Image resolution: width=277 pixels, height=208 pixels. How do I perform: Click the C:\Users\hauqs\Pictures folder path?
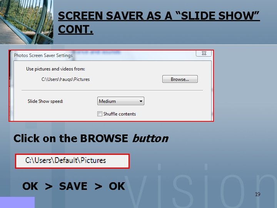pos(65,79)
